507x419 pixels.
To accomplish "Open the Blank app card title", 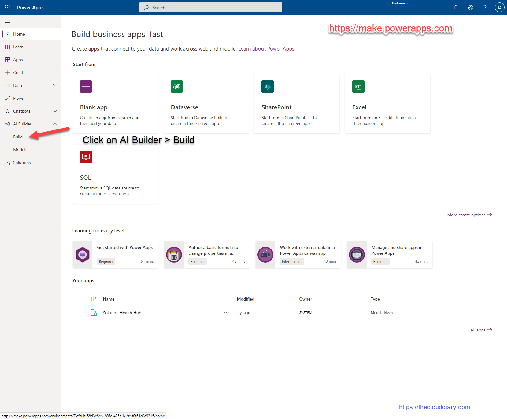I will pyautogui.click(x=94, y=107).
